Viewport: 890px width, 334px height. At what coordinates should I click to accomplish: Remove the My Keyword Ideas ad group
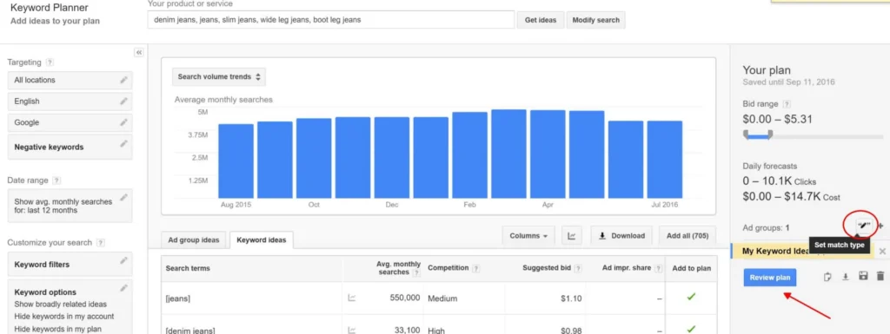882,251
